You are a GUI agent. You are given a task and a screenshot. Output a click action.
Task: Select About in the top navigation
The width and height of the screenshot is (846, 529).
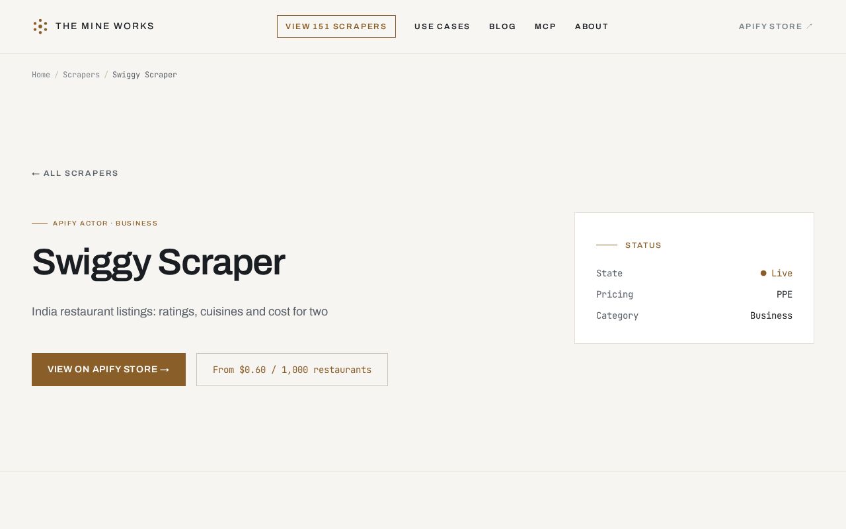pos(592,26)
